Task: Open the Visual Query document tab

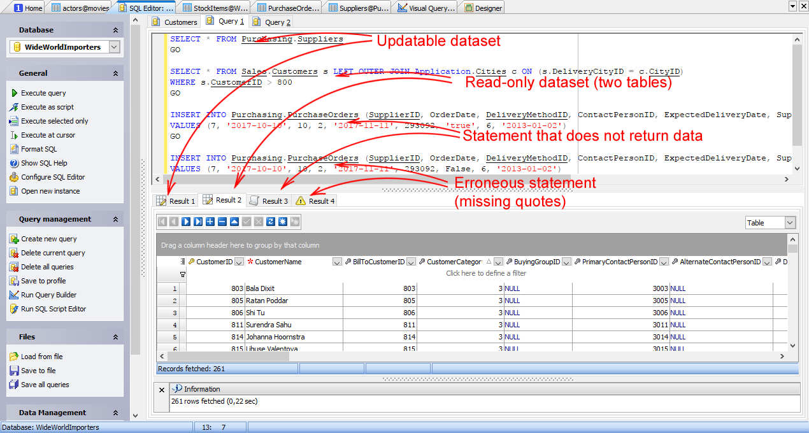Action: [426, 8]
